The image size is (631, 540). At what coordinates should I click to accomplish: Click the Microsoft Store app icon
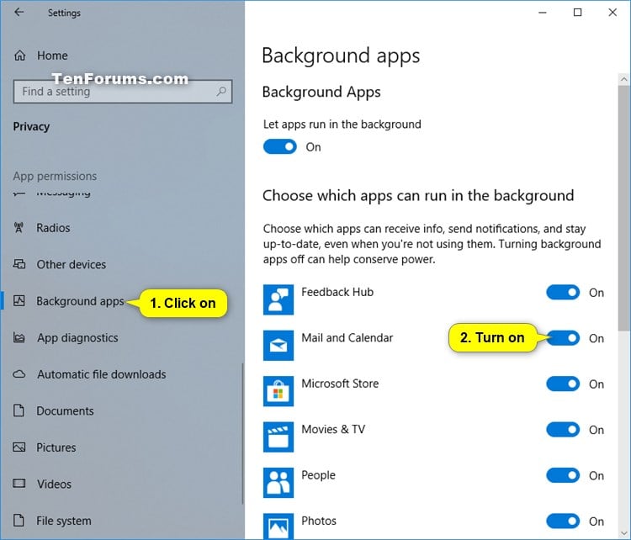278,391
